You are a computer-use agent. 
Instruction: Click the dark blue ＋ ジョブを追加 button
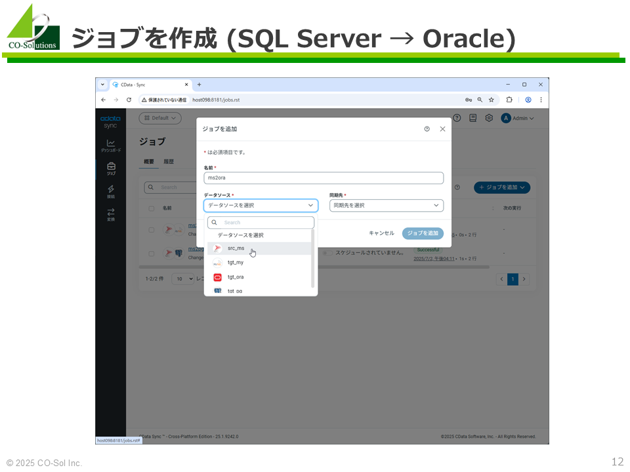tap(502, 187)
